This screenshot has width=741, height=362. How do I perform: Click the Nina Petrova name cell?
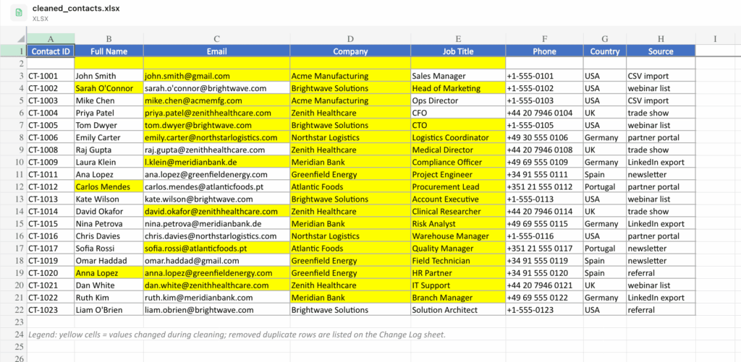point(109,223)
